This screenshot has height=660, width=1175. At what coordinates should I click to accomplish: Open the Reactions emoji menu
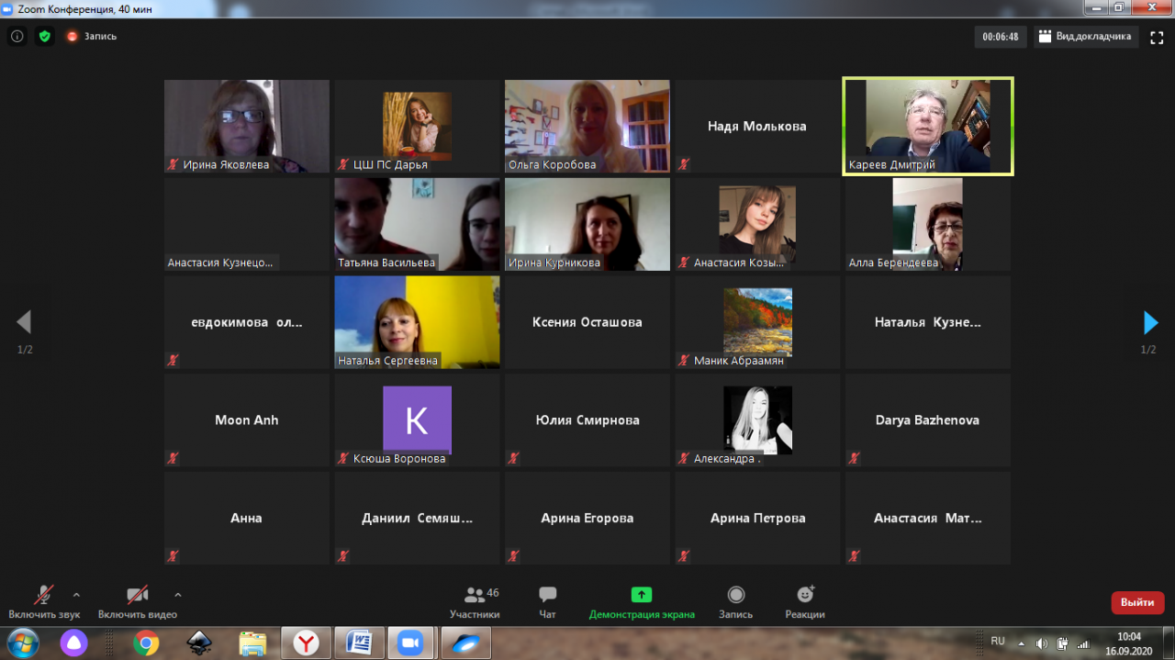click(805, 595)
